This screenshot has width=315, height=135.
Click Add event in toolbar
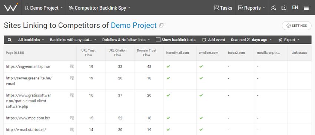(x=214, y=40)
